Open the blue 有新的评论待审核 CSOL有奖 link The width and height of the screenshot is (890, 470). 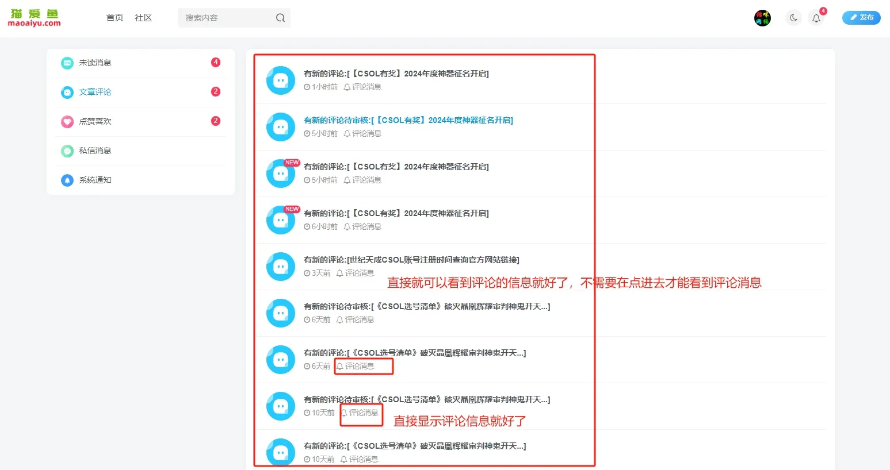[x=408, y=120]
